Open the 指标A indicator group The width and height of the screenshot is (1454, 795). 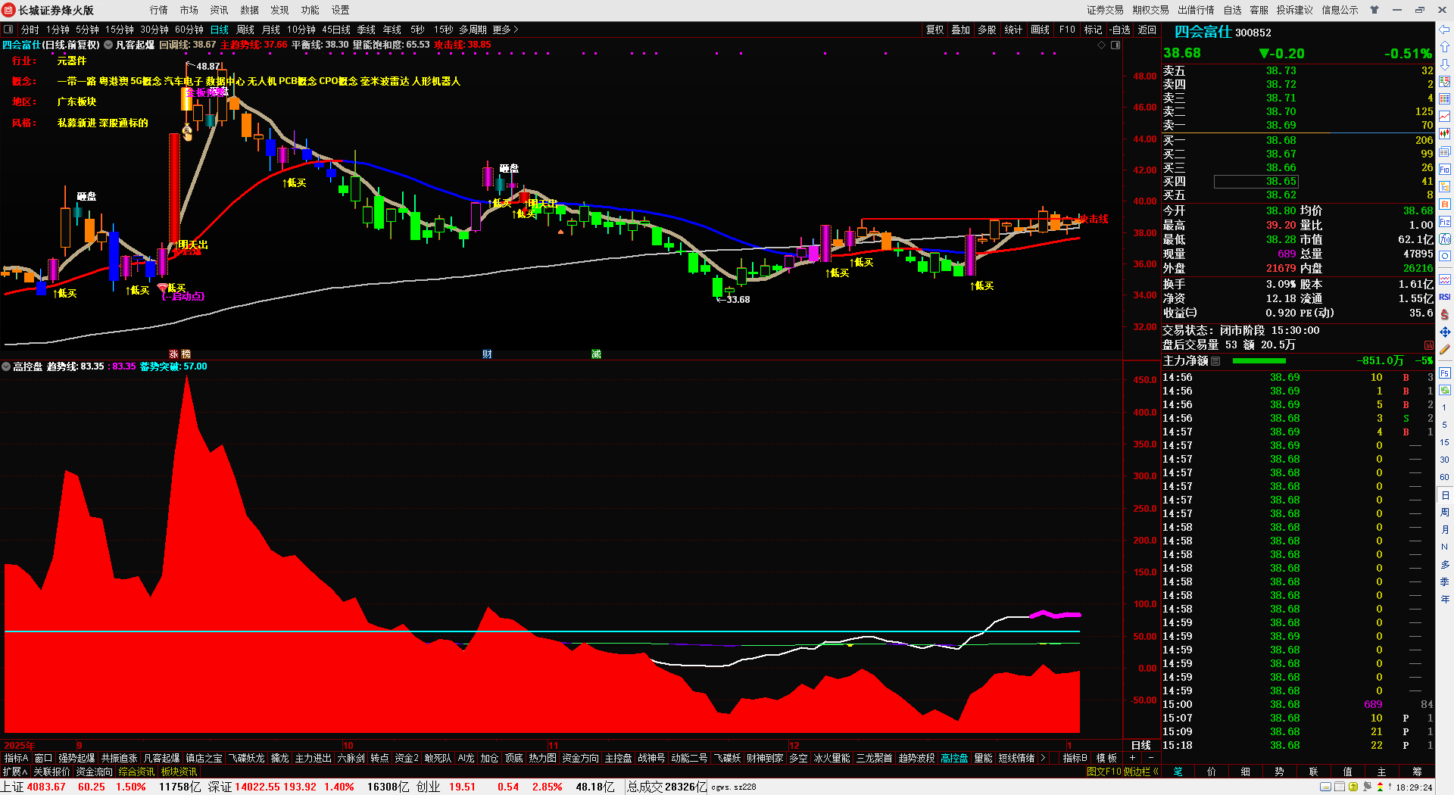point(16,758)
